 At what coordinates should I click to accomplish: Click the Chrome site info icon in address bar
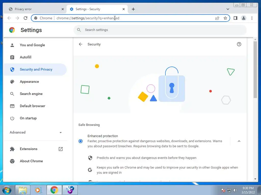(36, 18)
